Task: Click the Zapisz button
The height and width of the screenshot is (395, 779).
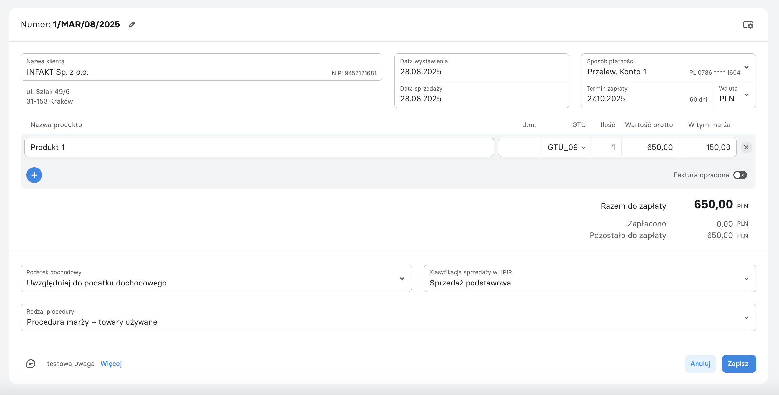Action: [739, 364]
